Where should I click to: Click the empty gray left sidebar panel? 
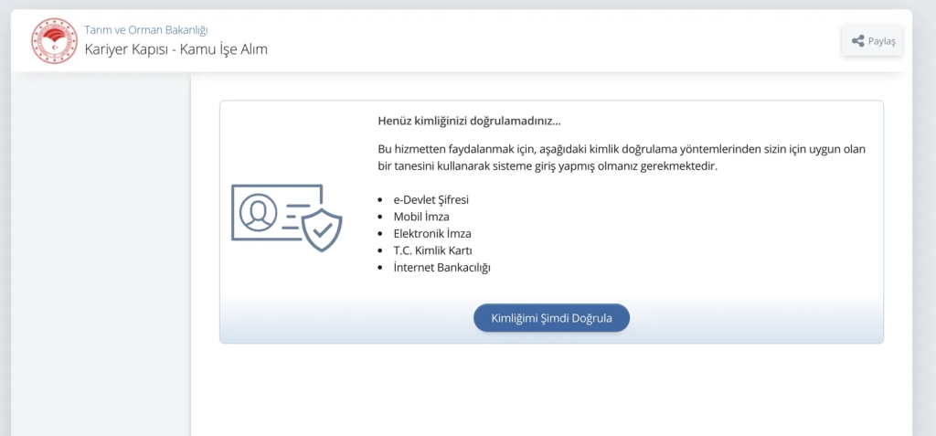pyautogui.click(x=101, y=254)
